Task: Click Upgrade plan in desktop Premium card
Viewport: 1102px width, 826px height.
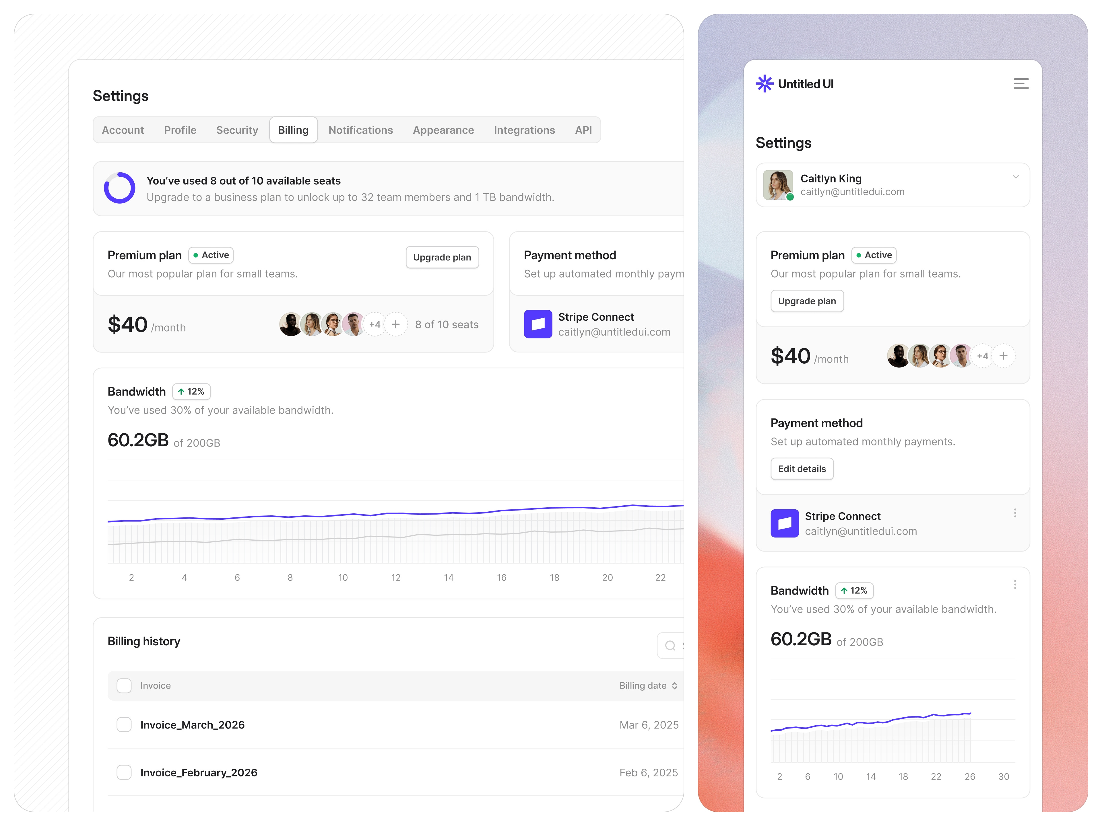Action: (443, 258)
